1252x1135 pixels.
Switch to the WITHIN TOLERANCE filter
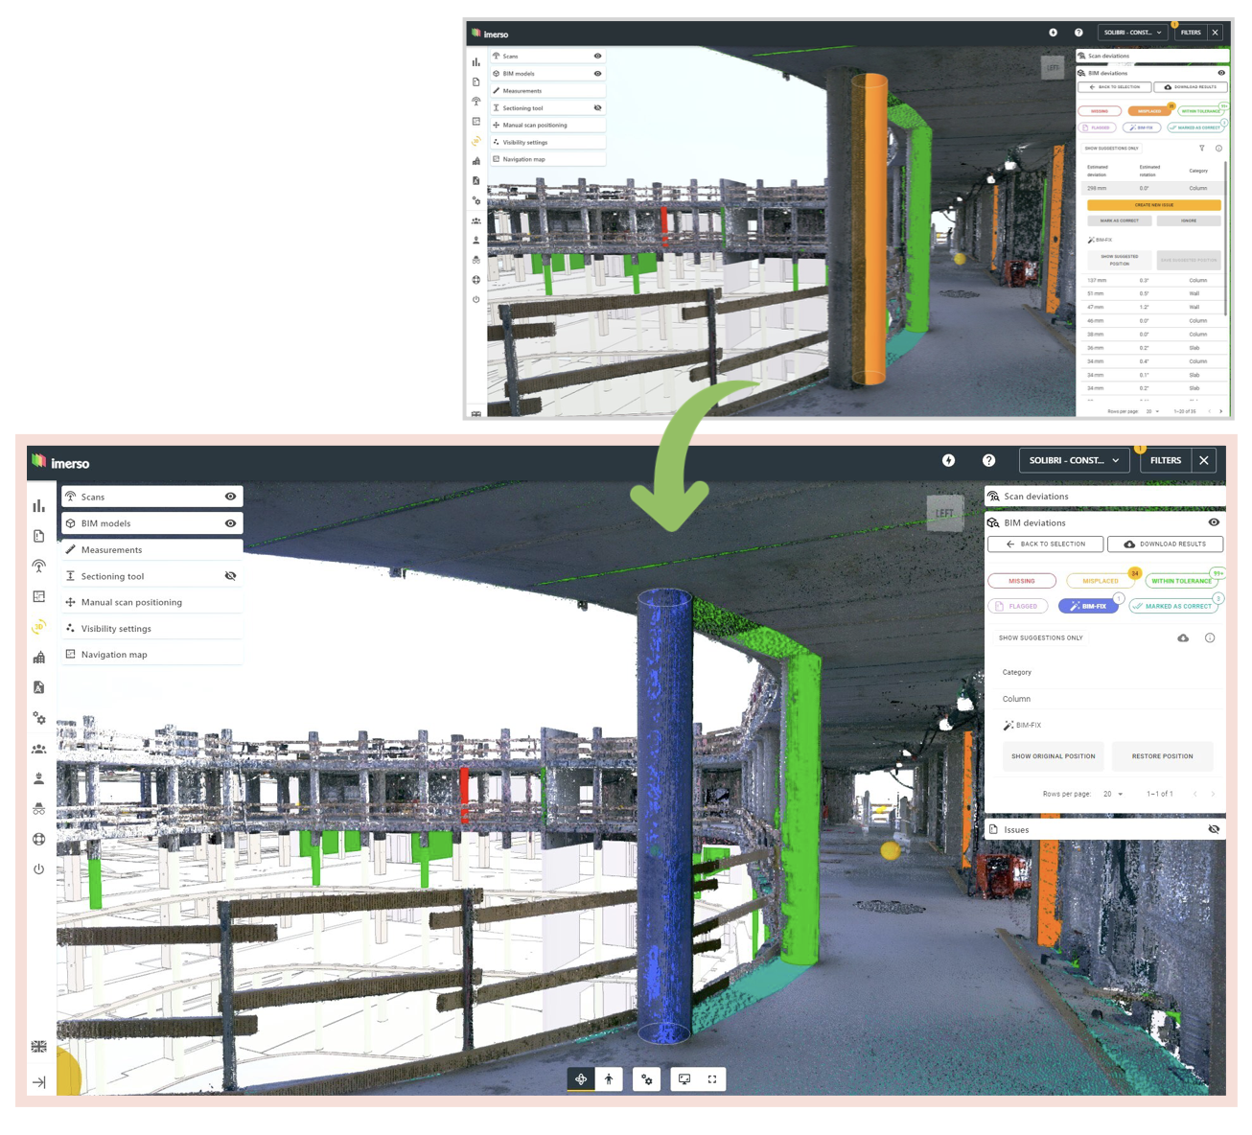click(1181, 580)
